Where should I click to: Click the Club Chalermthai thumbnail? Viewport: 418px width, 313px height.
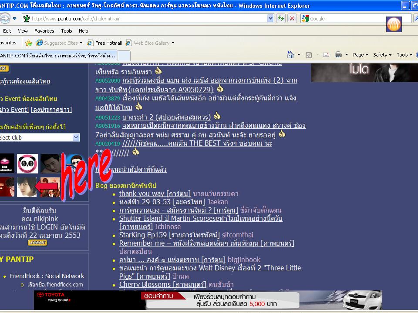(x=7, y=164)
